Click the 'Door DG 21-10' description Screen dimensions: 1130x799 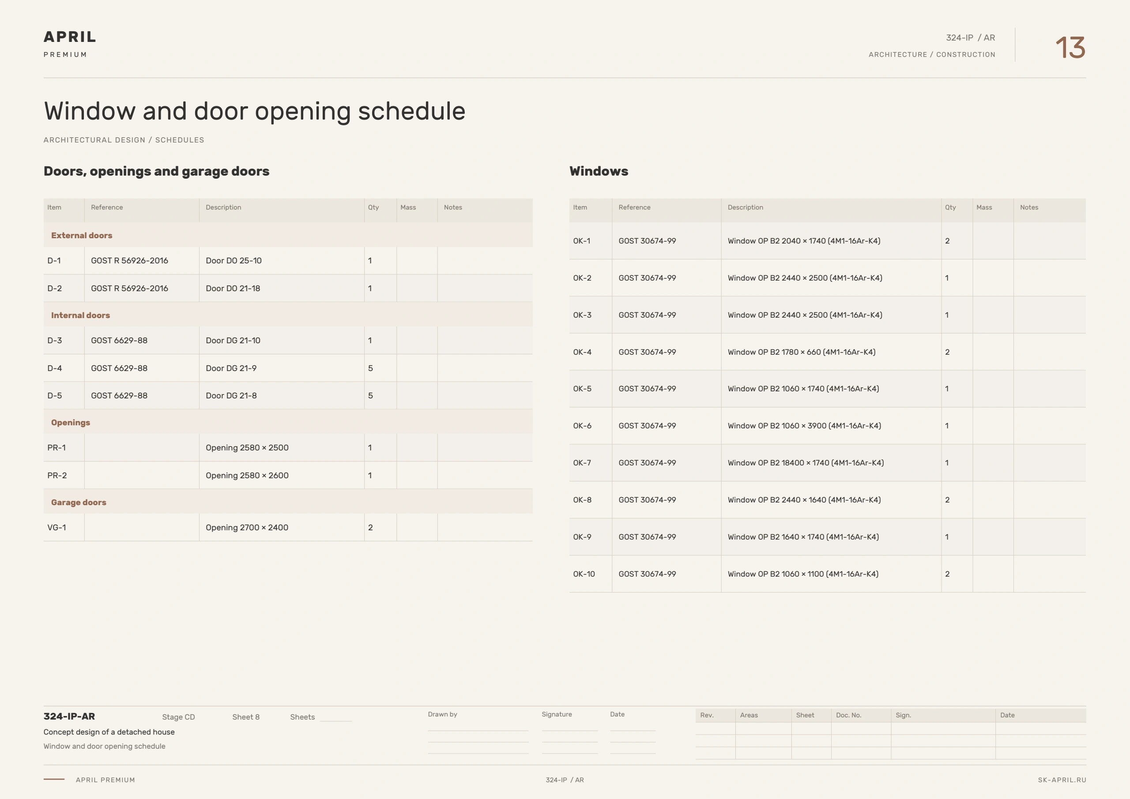(x=233, y=341)
